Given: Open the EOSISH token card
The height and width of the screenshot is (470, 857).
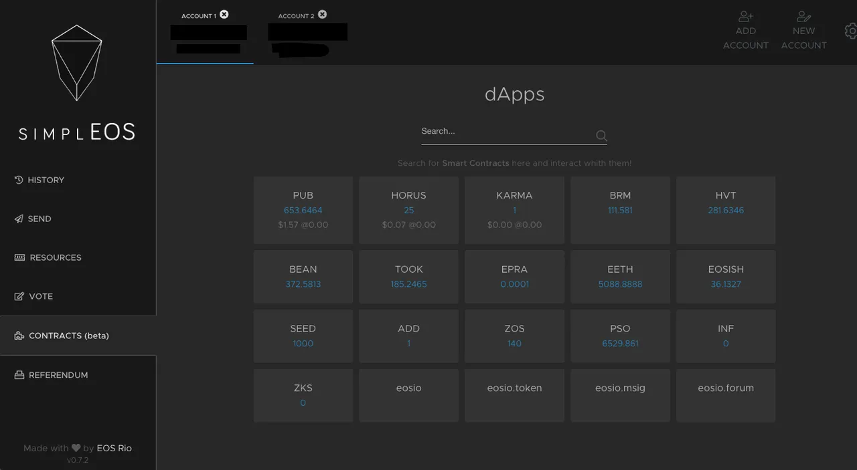Looking at the screenshot, I should coord(726,277).
